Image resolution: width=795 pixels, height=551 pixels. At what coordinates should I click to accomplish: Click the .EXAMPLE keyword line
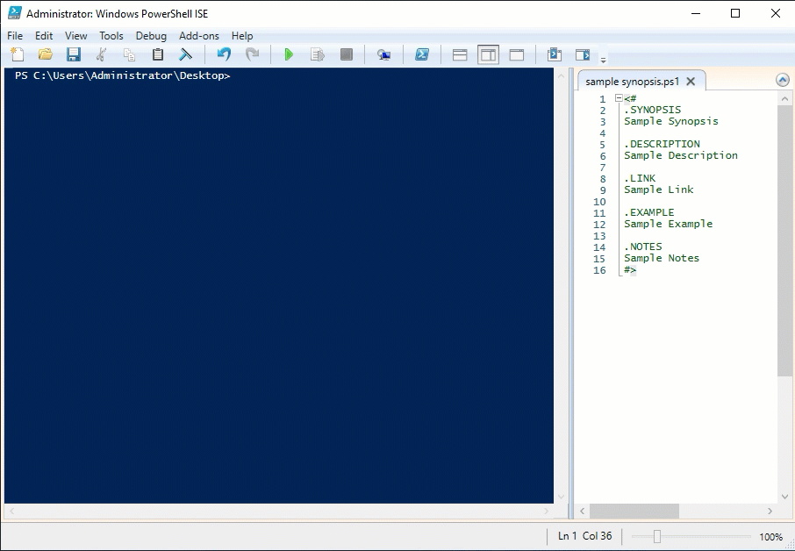pos(649,212)
